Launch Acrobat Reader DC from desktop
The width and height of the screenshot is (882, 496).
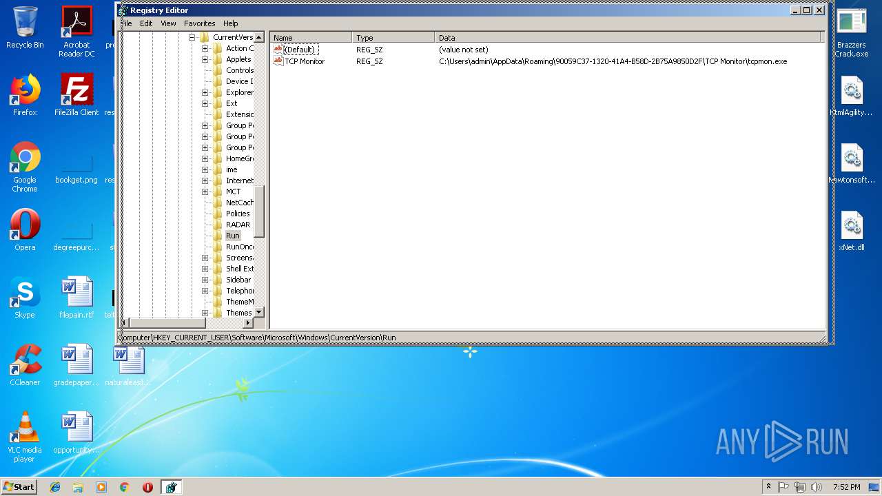(76, 32)
